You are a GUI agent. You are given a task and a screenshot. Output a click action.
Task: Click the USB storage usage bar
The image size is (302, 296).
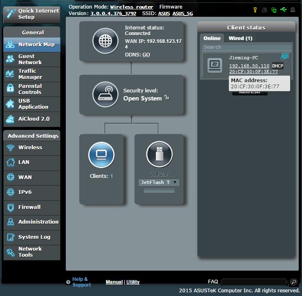(x=159, y=191)
